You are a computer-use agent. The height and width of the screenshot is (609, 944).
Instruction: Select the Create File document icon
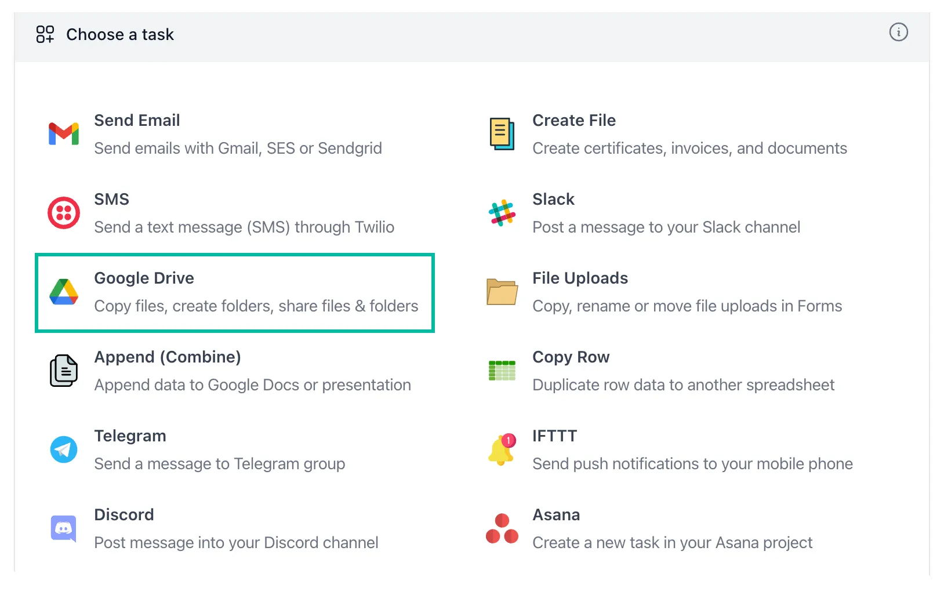pos(502,133)
